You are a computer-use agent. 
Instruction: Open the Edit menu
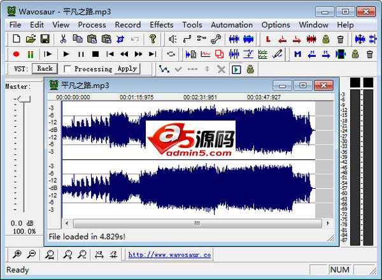pos(37,25)
